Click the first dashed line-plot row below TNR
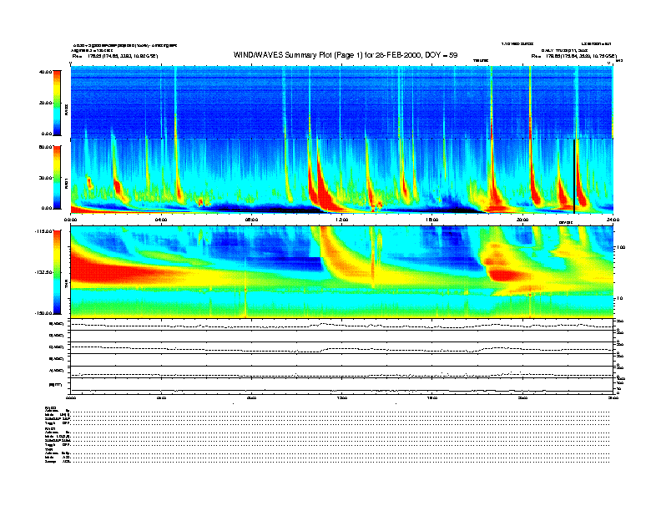Image resolution: width=661 pixels, height=511 pixels. 341,325
